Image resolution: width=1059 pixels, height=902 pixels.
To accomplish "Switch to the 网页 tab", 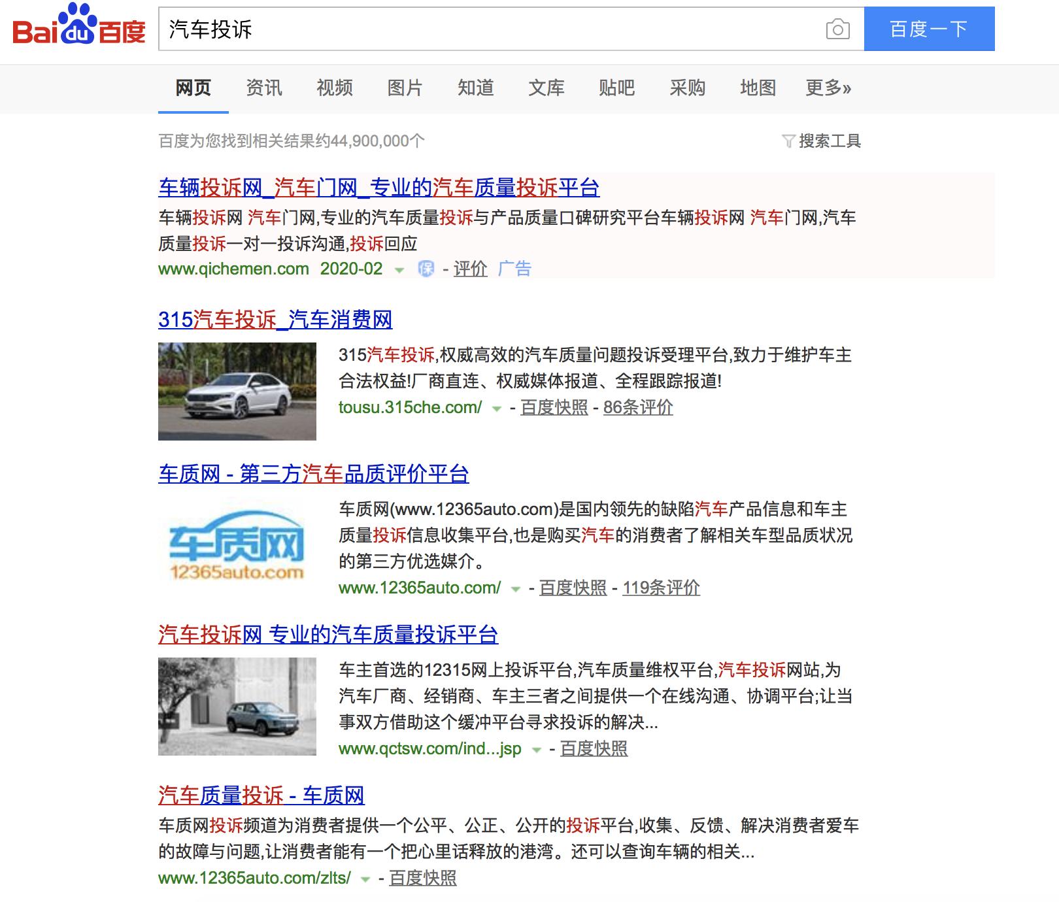I will (193, 88).
